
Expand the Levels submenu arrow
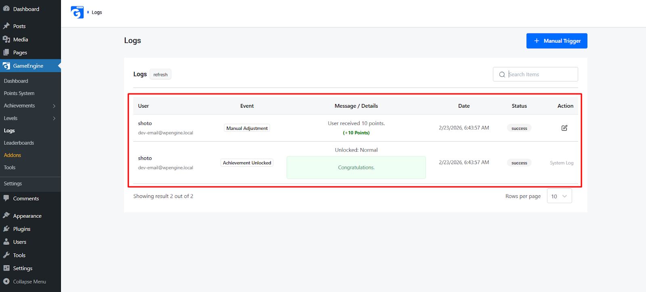point(54,118)
